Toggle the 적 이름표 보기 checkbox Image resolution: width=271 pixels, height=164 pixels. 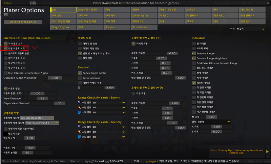point(5,44)
